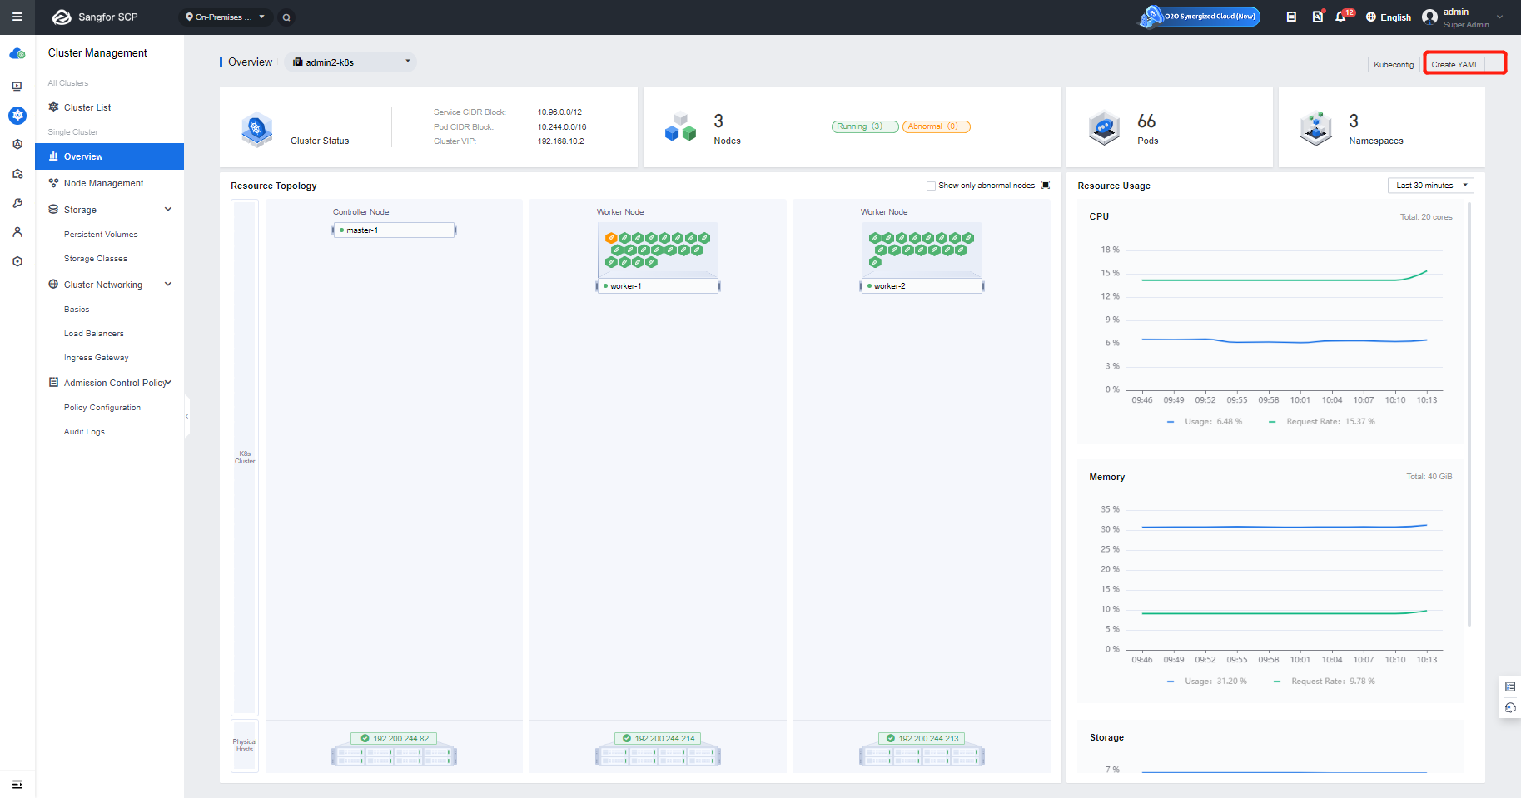Click the orange abnormal pod on worker-1

(611, 238)
